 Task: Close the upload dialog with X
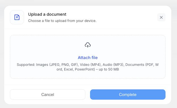point(161,17)
